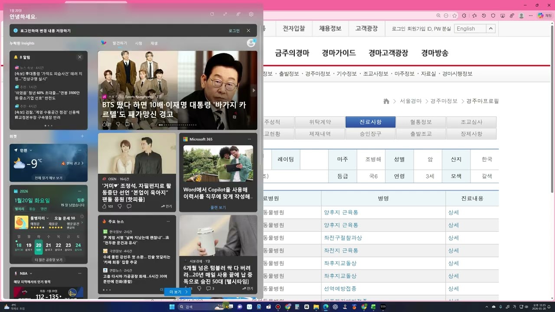The width and height of the screenshot is (555, 312).
Task: Open 금주의경마 menu on website
Action: point(292,53)
